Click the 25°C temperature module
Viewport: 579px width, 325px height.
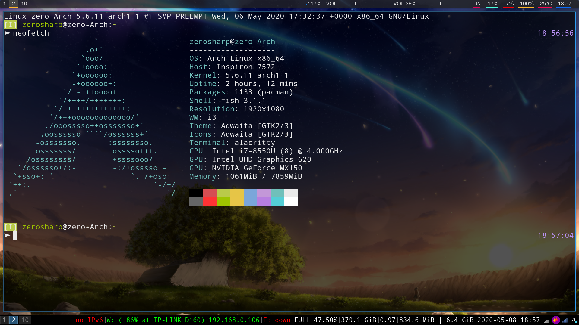(x=545, y=4)
